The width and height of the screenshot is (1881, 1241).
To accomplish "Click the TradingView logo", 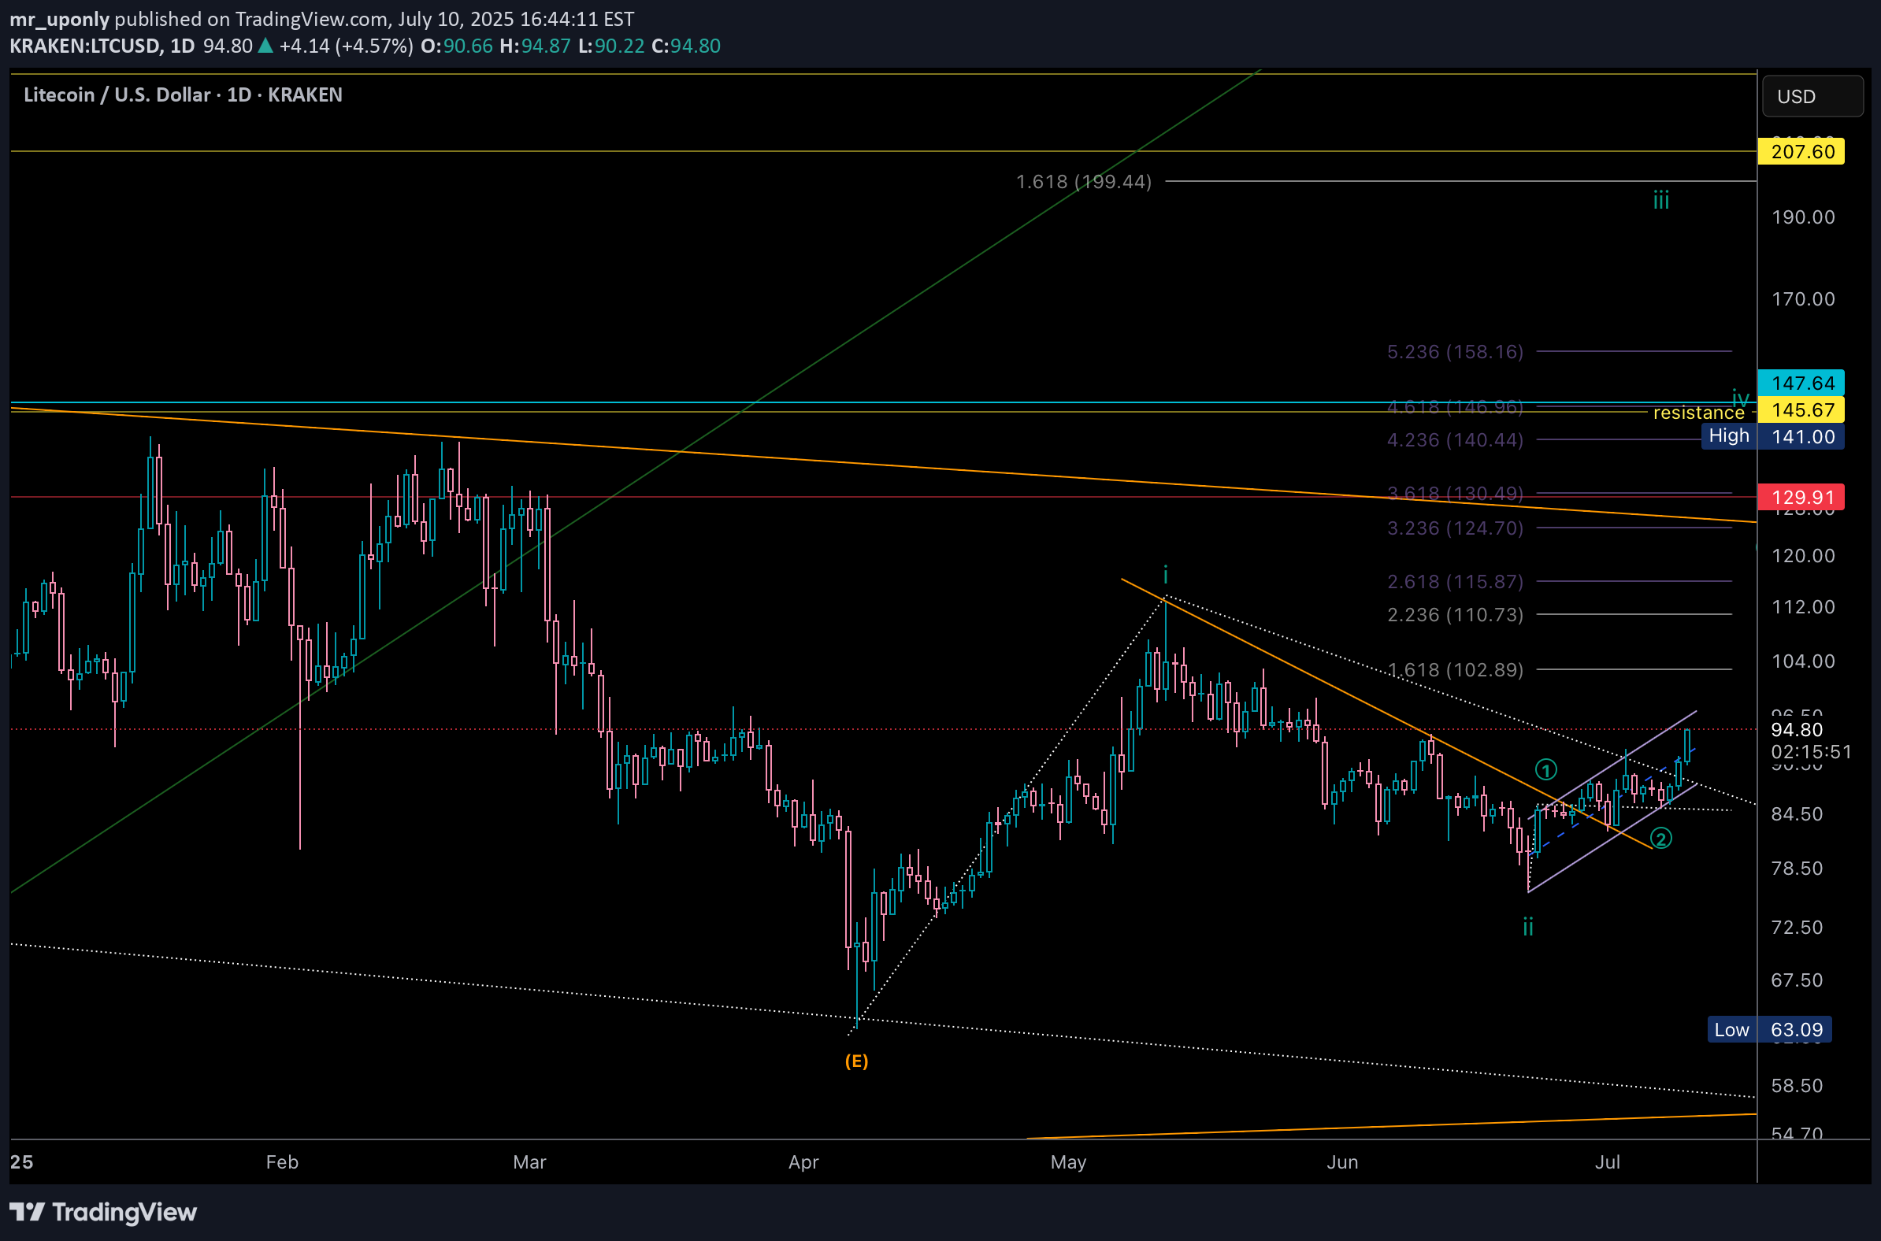I will coord(103,1212).
